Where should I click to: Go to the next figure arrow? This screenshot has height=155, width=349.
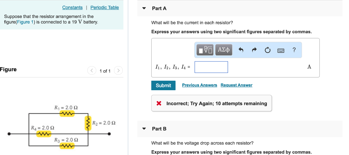point(118,71)
